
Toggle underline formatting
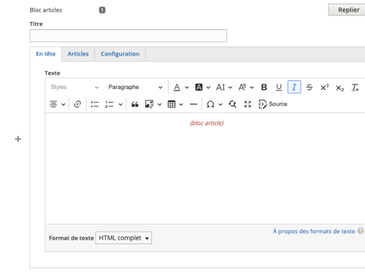[279, 87]
